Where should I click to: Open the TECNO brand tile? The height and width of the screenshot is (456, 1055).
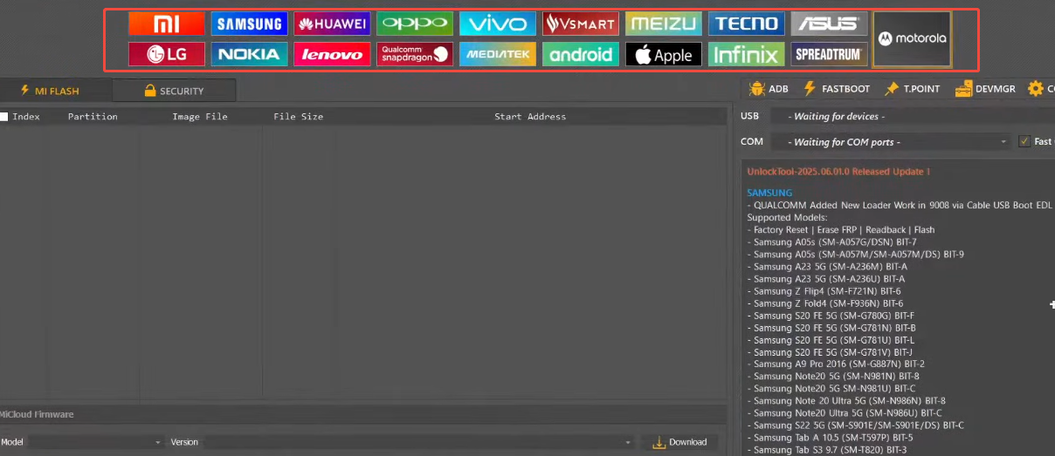[x=746, y=24]
